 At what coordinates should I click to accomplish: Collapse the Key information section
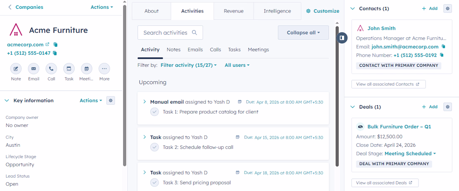click(7, 101)
